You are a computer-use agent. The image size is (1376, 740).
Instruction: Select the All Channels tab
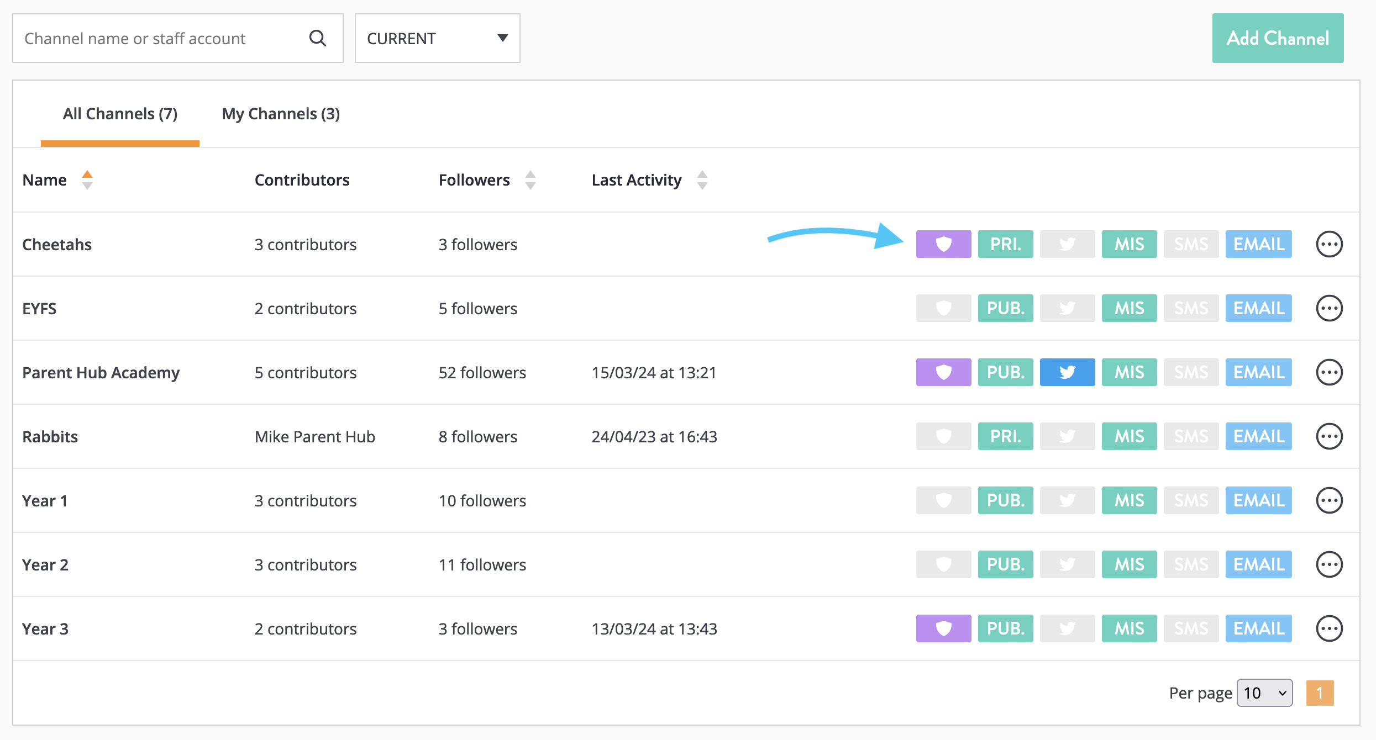click(x=120, y=114)
